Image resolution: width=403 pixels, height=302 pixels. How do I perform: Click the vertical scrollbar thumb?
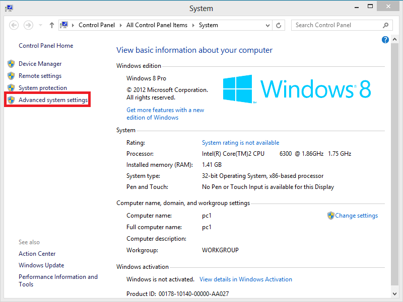point(394,164)
